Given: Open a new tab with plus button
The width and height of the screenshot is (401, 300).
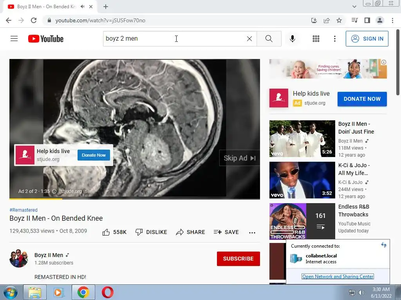Looking at the screenshot, I should [106, 7].
